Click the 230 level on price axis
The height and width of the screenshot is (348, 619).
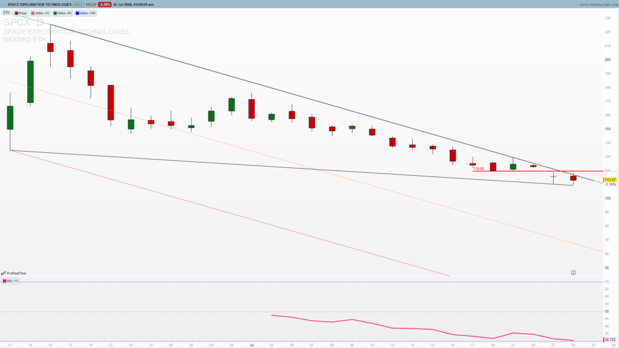608,18
